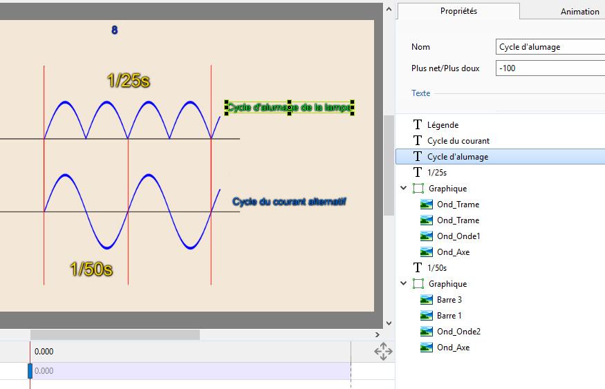The image size is (605, 389).
Task: Switch to the Animation tab
Action: coord(579,12)
